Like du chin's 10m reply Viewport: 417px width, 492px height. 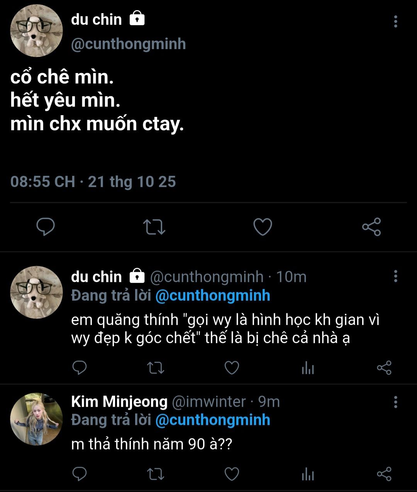232,368
